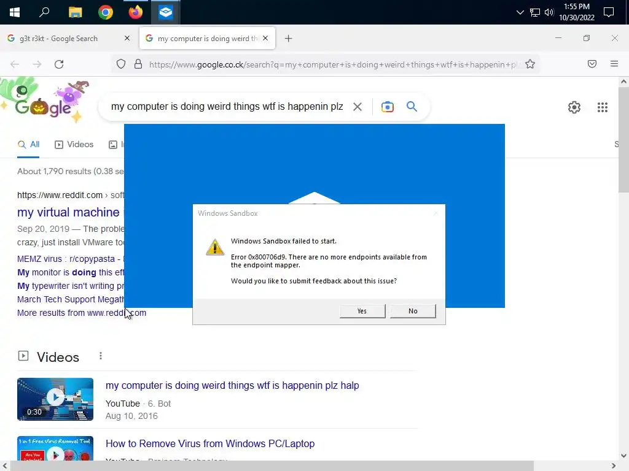Image resolution: width=629 pixels, height=471 pixels.
Task: Go forward in browser history
Action: [x=37, y=64]
